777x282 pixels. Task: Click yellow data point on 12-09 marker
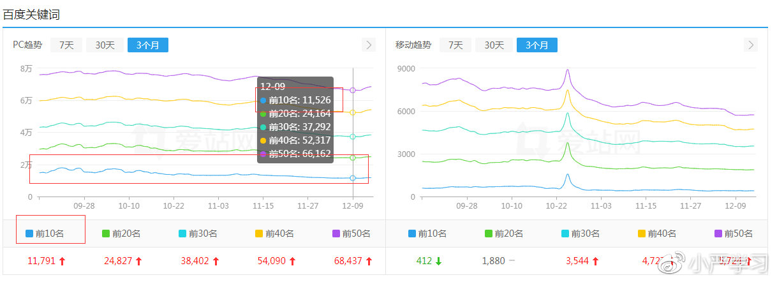[353, 112]
